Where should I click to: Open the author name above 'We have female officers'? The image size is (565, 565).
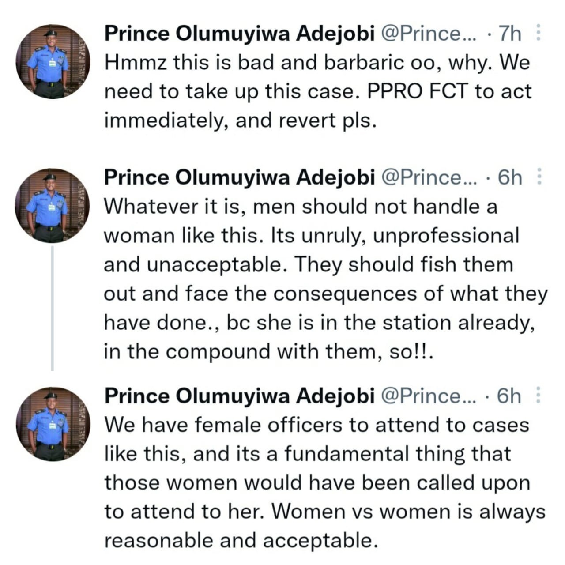239,396
